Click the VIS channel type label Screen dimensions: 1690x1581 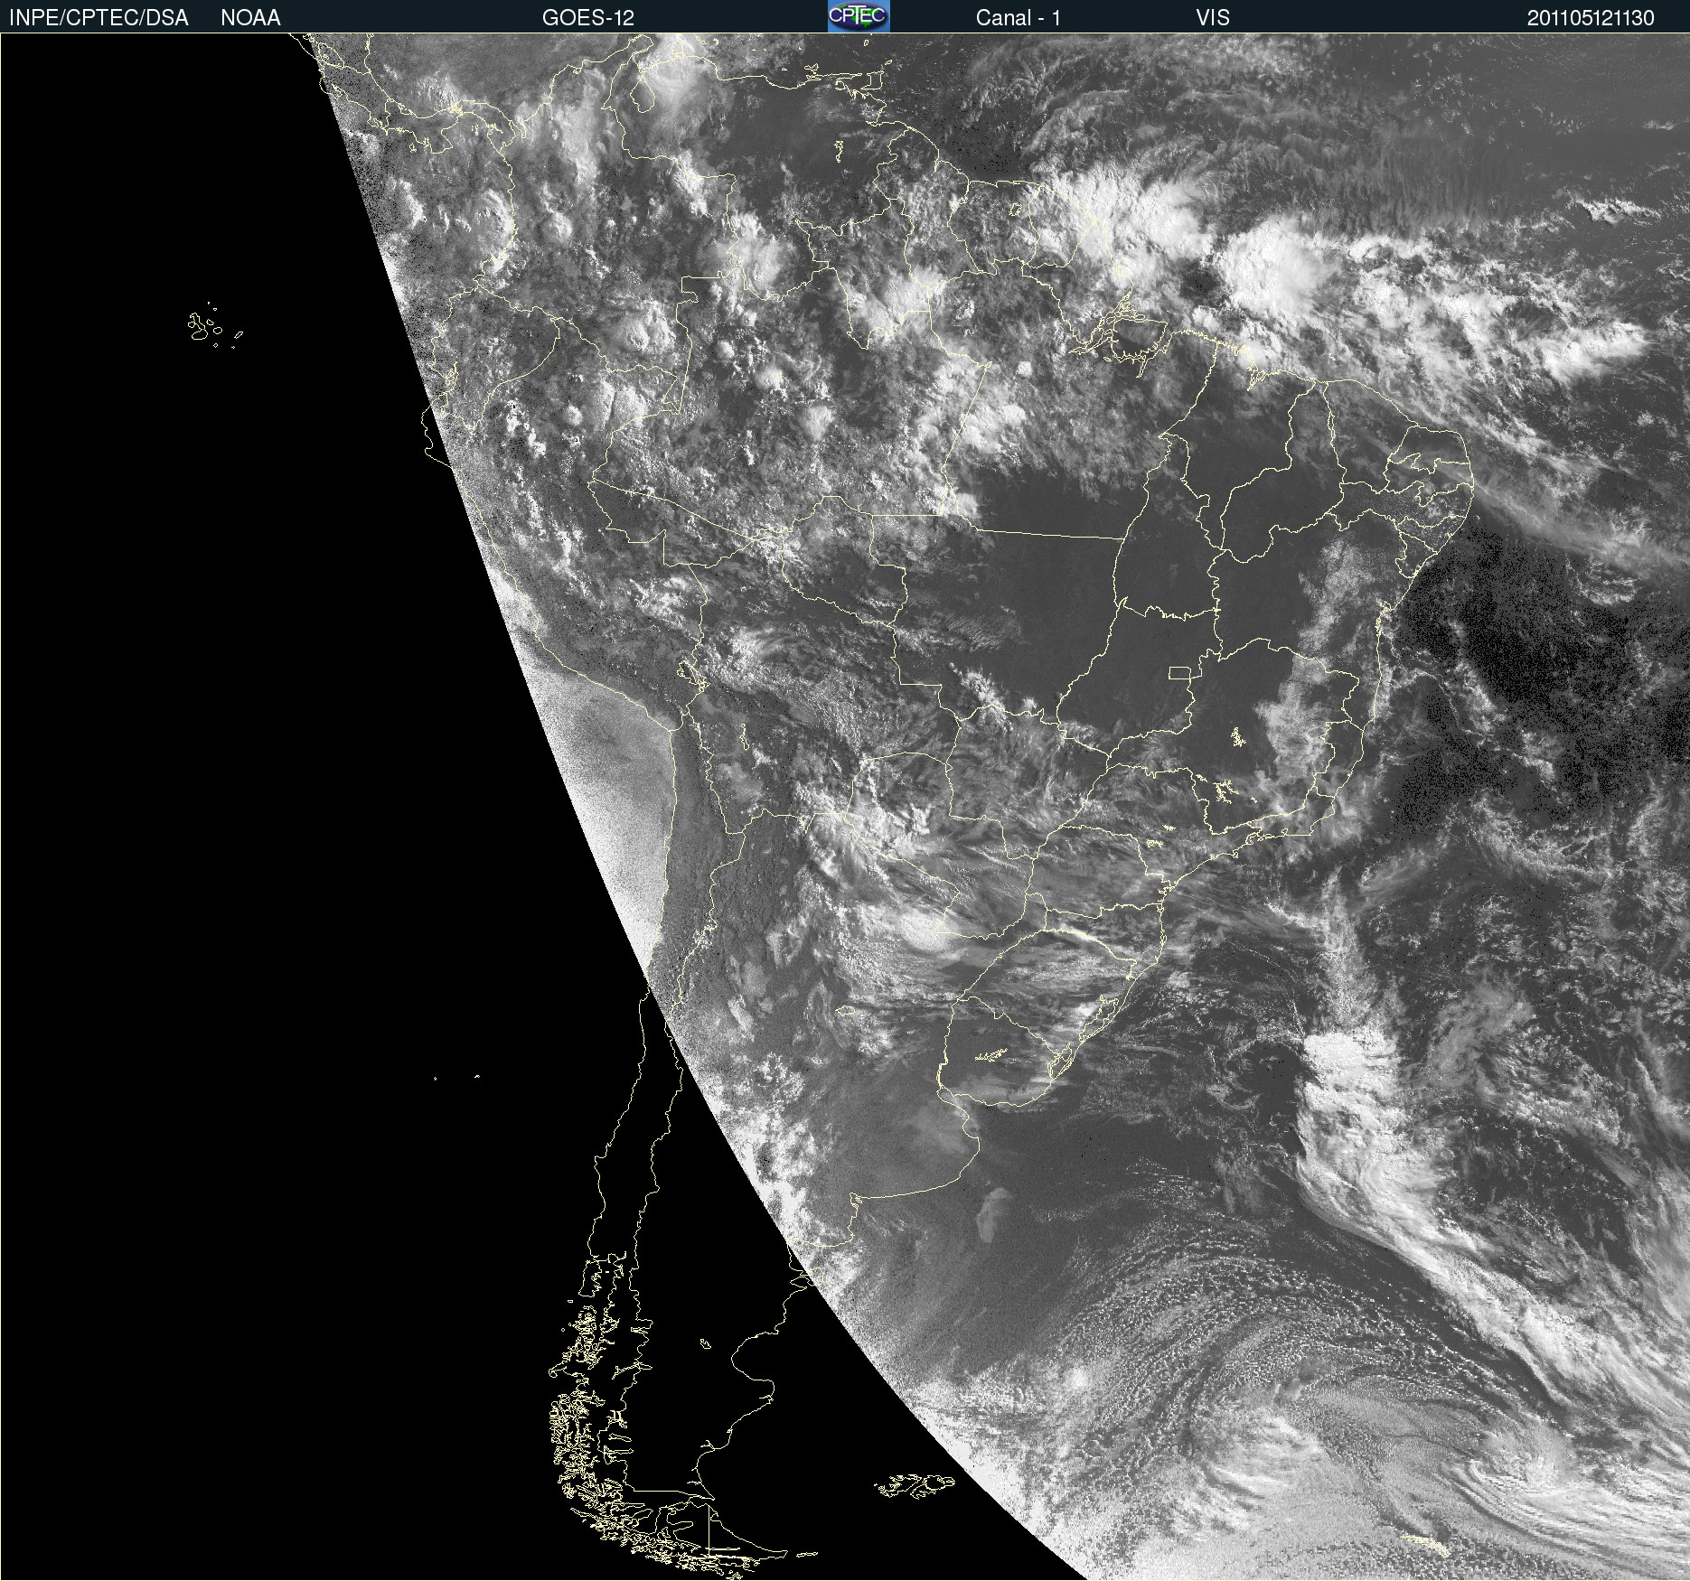tap(1213, 18)
